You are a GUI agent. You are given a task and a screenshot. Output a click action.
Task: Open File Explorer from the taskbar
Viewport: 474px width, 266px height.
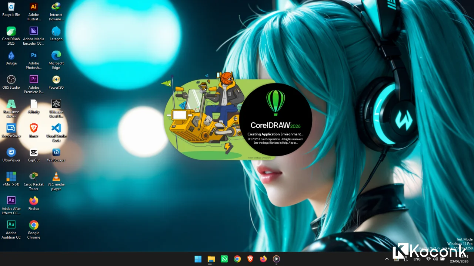211,259
